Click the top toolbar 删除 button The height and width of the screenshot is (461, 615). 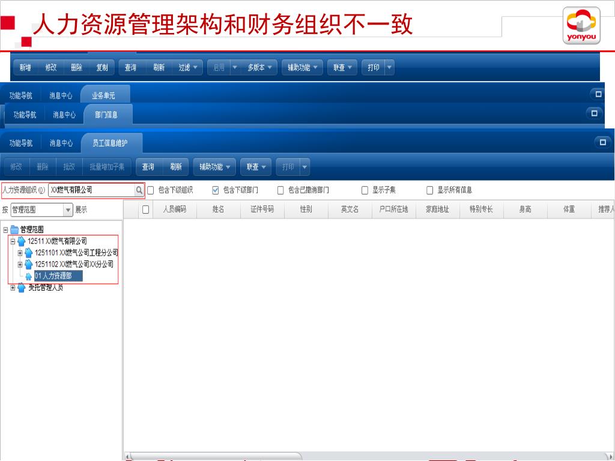76,67
